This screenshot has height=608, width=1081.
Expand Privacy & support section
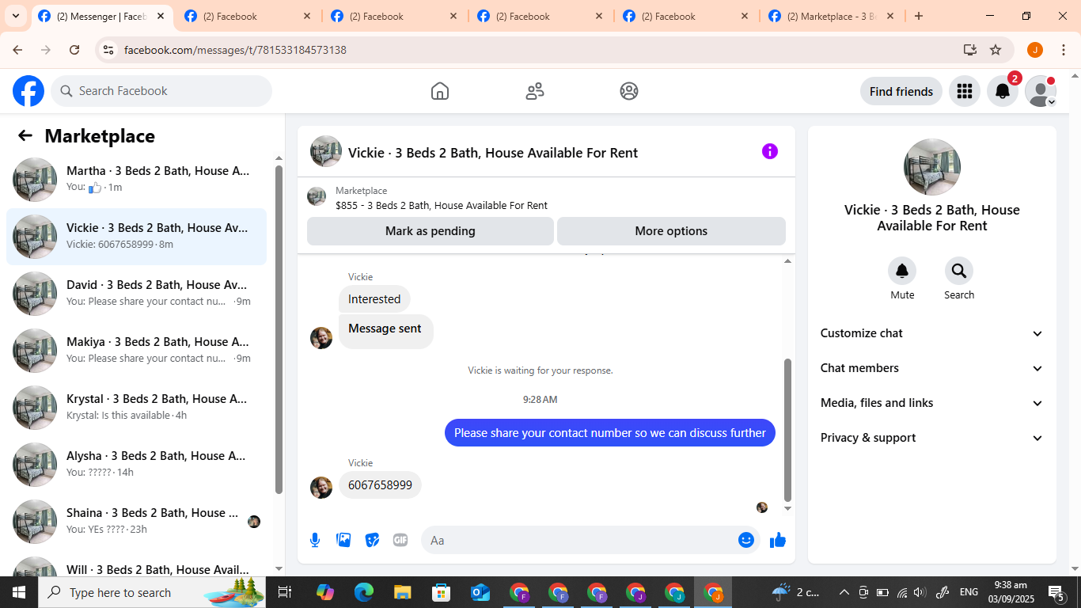click(932, 438)
